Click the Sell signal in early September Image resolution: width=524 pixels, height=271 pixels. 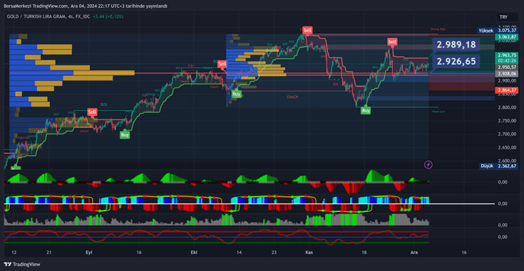click(x=92, y=112)
